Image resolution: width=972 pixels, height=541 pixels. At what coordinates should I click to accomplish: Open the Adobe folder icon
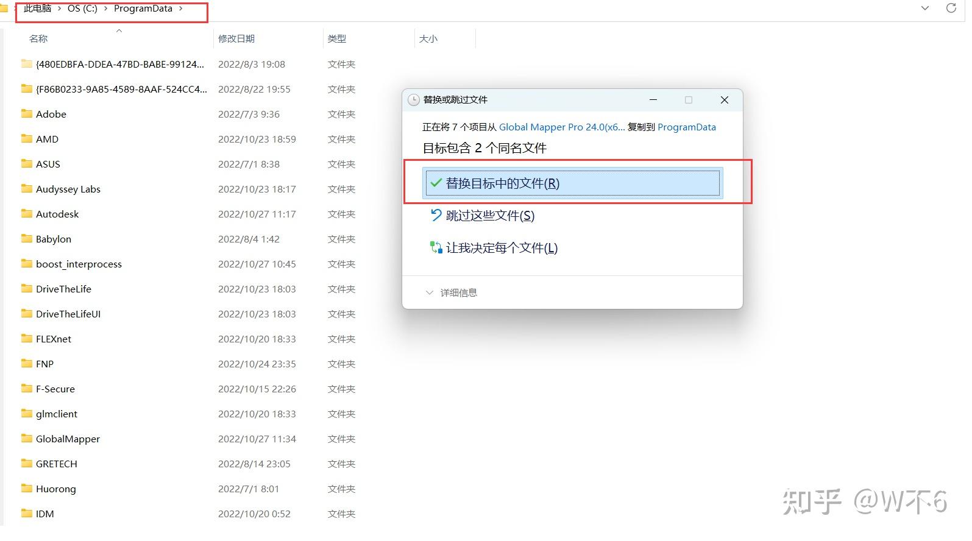[26, 113]
